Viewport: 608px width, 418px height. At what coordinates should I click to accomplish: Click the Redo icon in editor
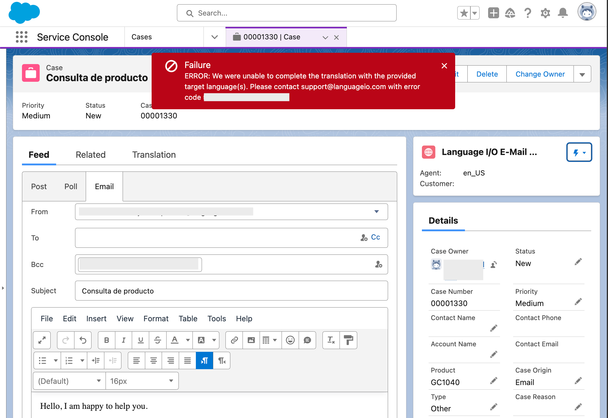click(66, 340)
